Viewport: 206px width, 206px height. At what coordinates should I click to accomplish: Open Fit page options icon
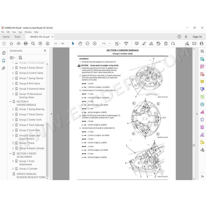click(117, 44)
